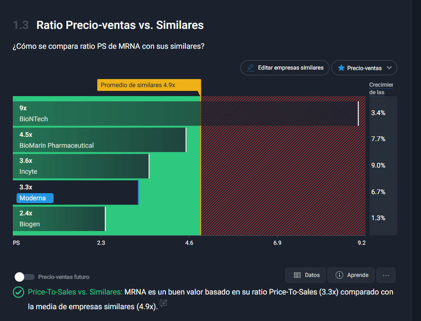This screenshot has height=321, width=421.
Task: Click the Promedio de similares 4.9x marker
Action: pos(149,85)
